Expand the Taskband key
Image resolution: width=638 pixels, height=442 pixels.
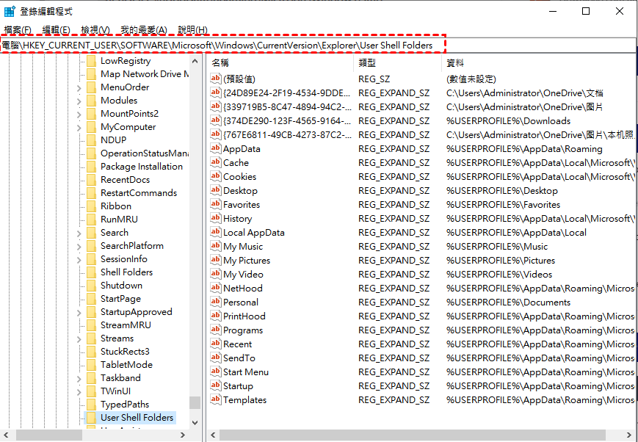click(x=79, y=379)
